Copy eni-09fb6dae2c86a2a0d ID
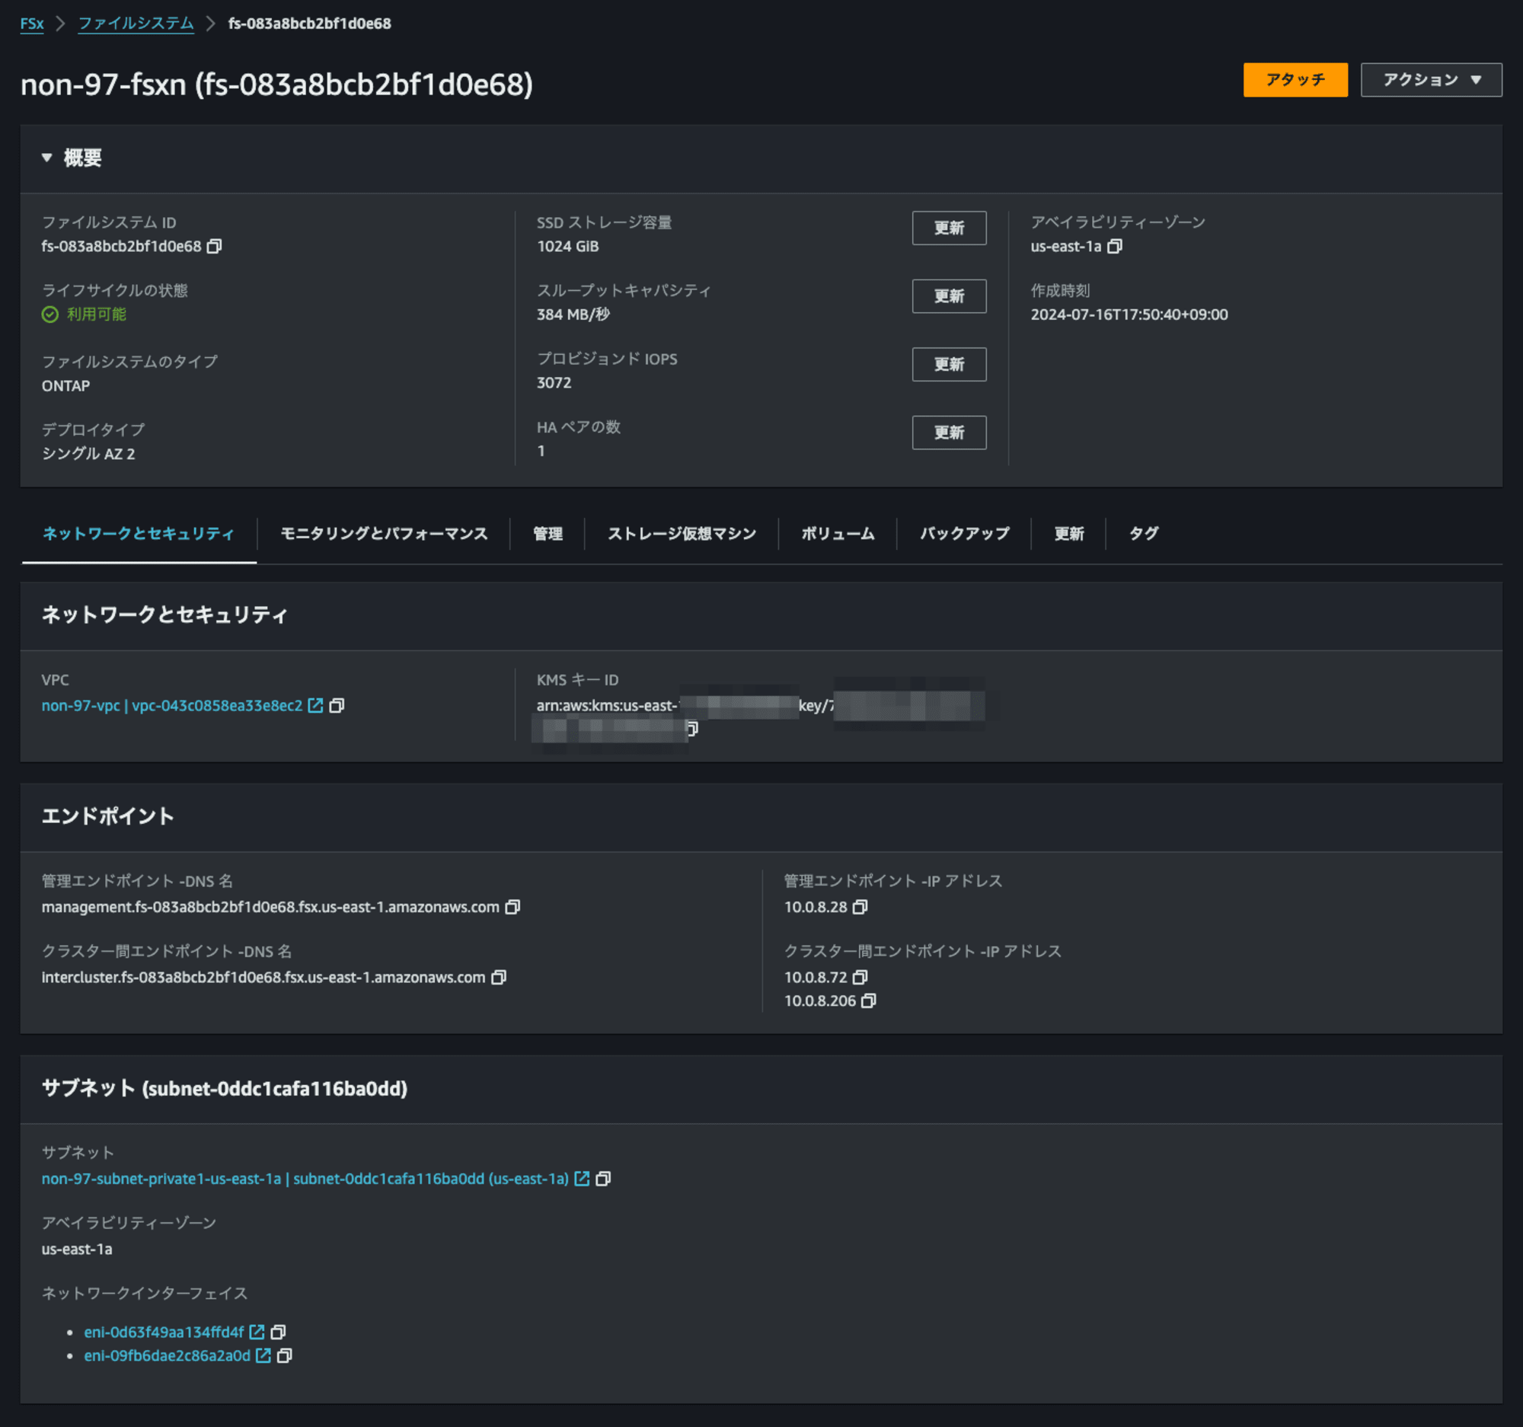Image resolution: width=1523 pixels, height=1427 pixels. click(x=284, y=1355)
